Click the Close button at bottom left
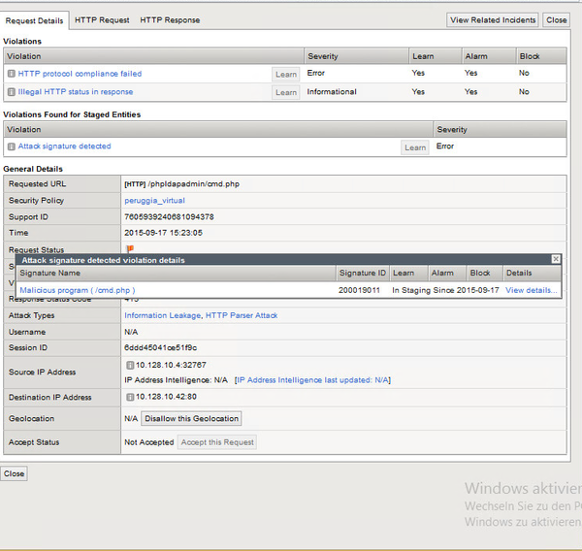Image resolution: width=582 pixels, height=551 pixels. pyautogui.click(x=15, y=473)
